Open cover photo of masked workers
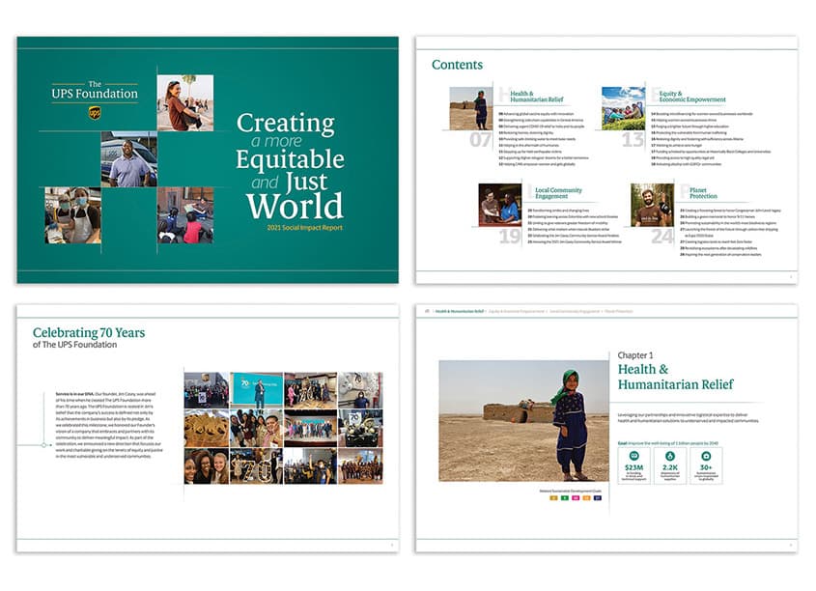816x591 pixels. click(x=72, y=215)
